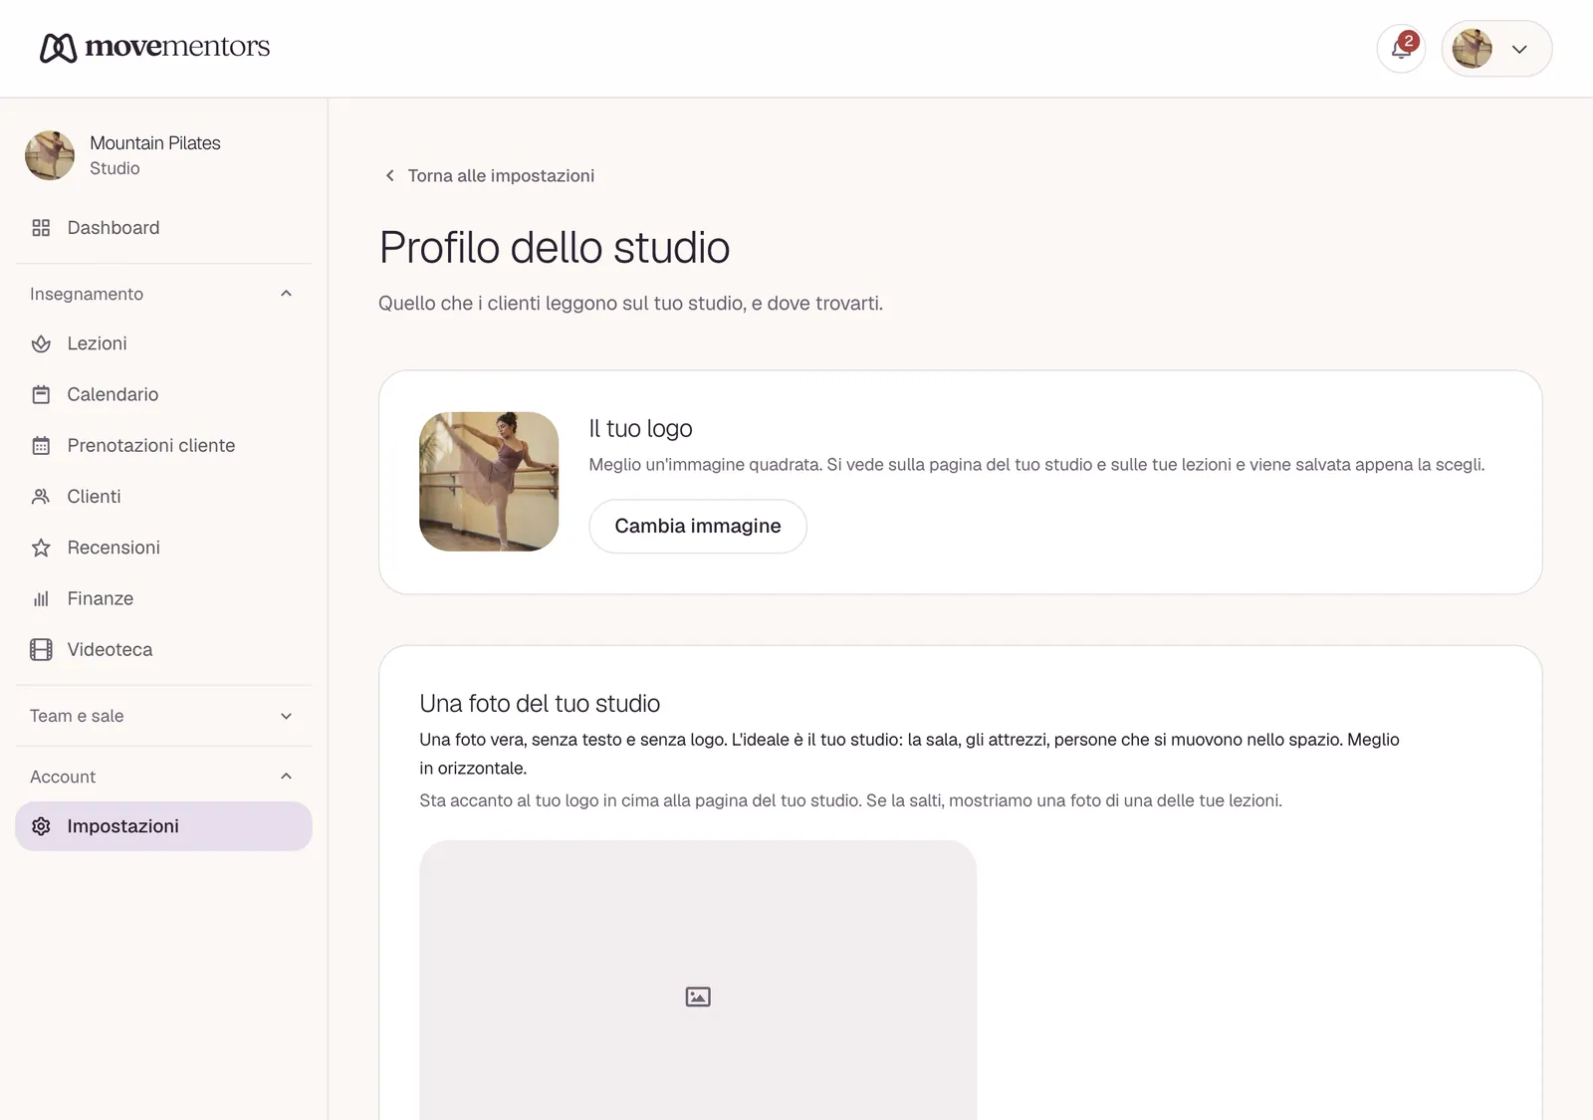This screenshot has height=1120, width=1593.
Task: Click the Calendario calendar icon
Action: pos(41,394)
